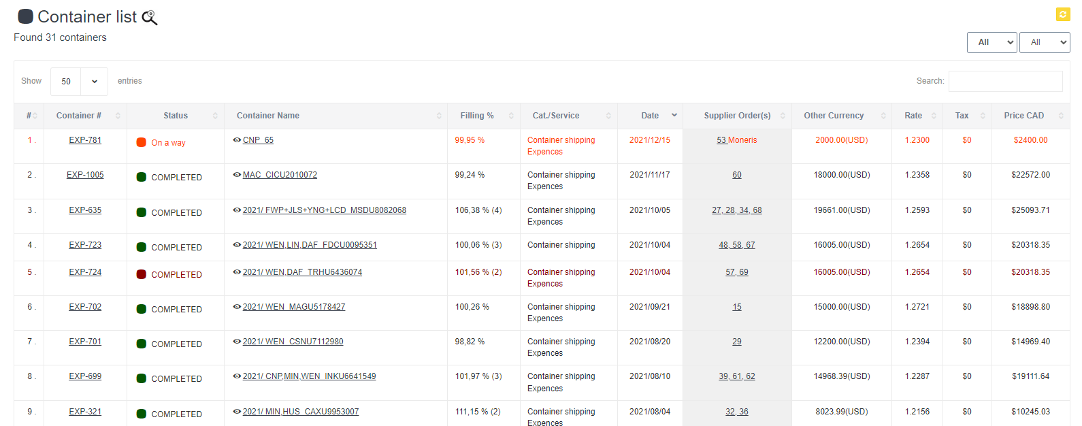The image size is (1082, 426).
Task: Click eye icon for CNP,MIN,WEN_INKU6641549
Action: click(x=237, y=376)
